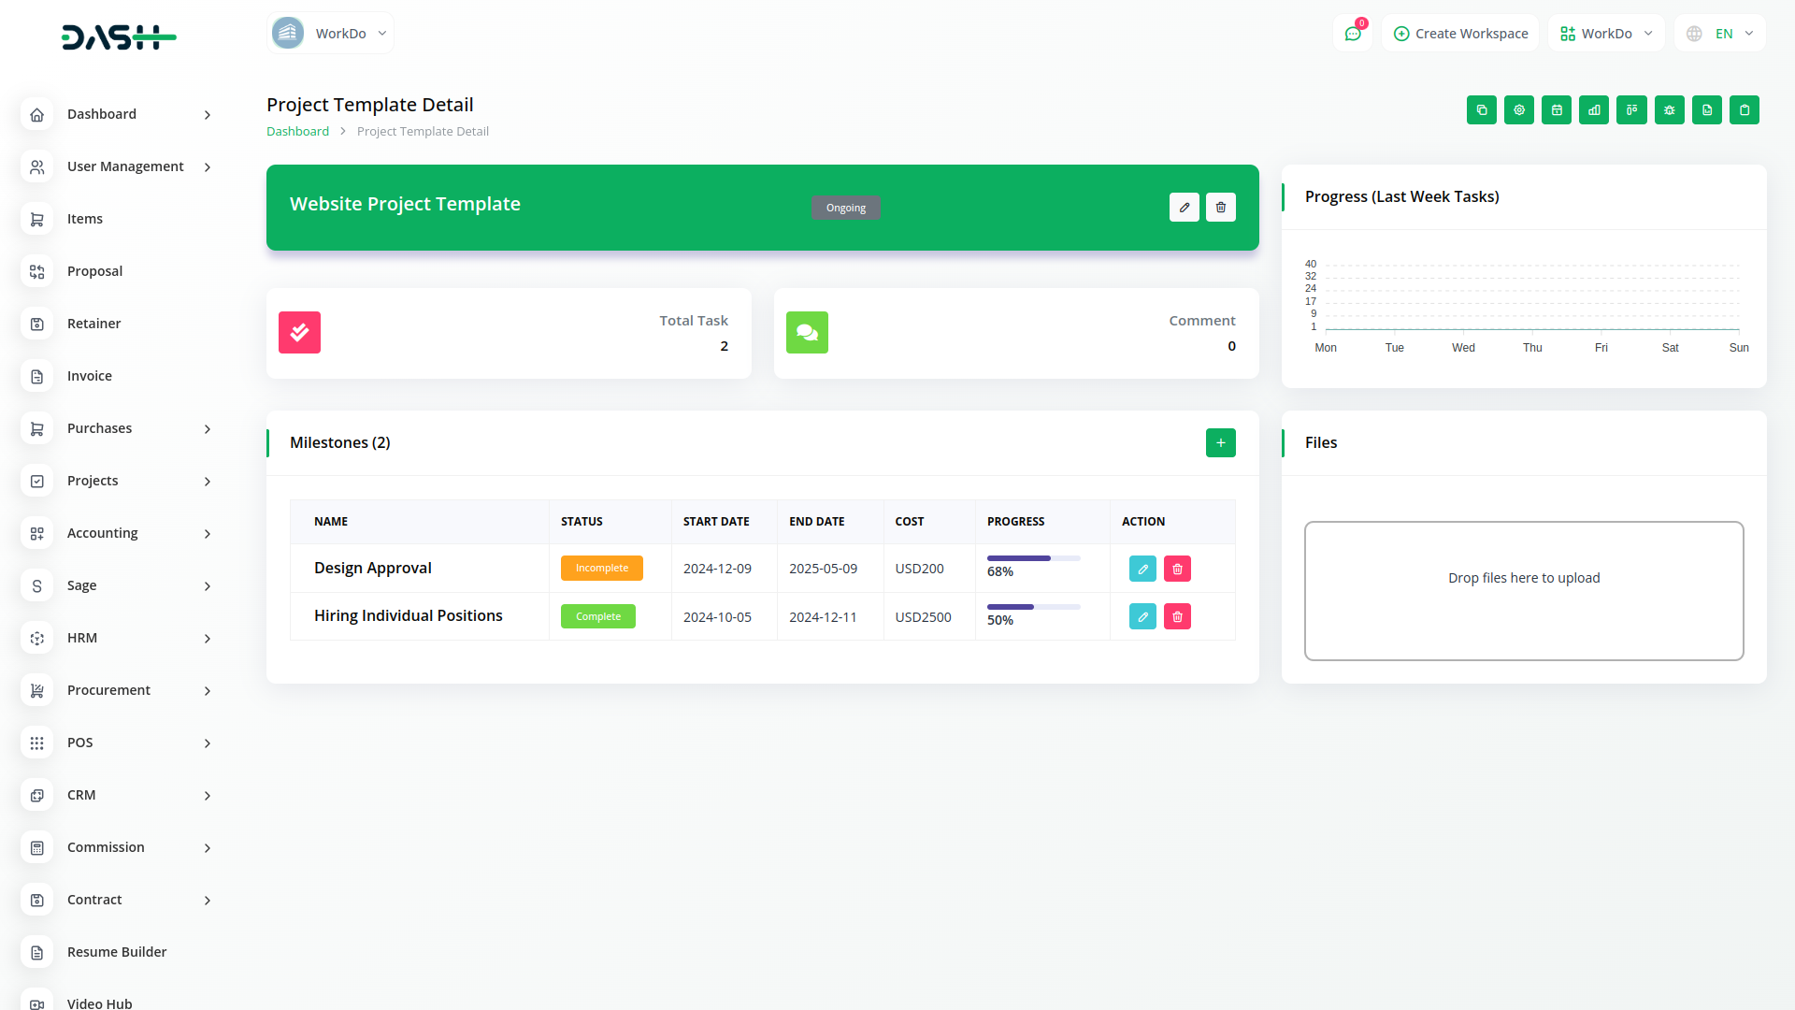The image size is (1795, 1010).
Task: Open project settings gear icon
Action: [1519, 110]
